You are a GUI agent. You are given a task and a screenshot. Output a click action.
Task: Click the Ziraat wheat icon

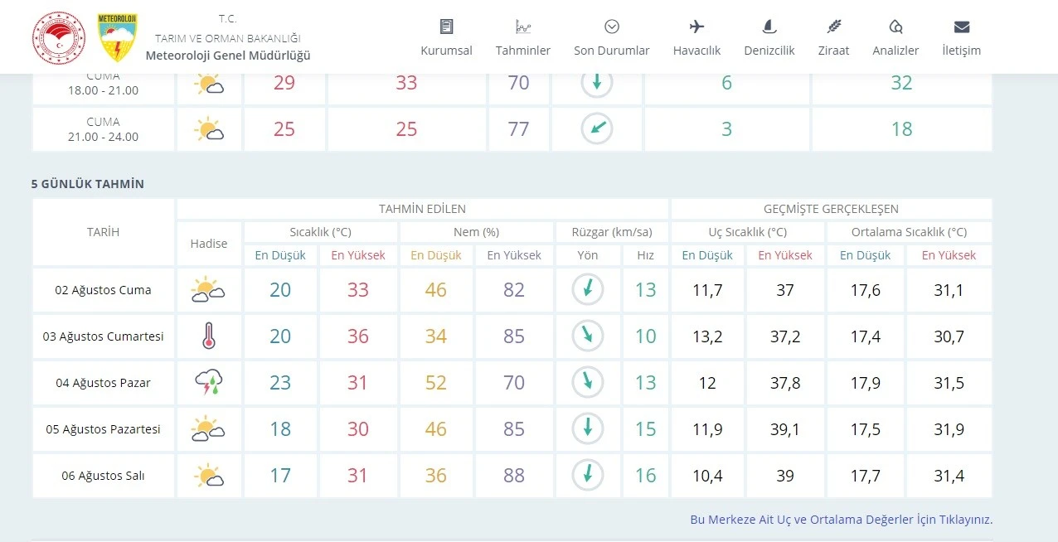[x=833, y=27]
